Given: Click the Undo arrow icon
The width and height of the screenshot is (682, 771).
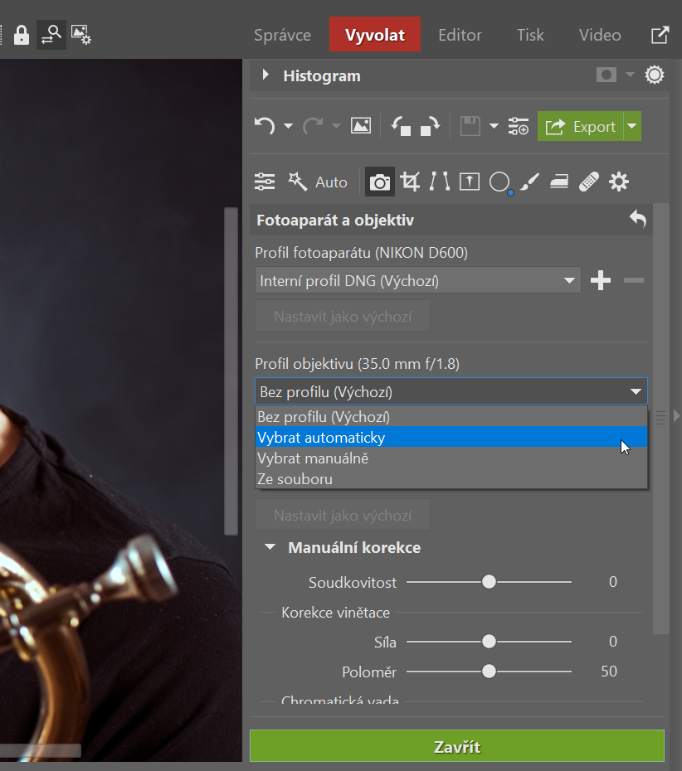Looking at the screenshot, I should click(265, 126).
